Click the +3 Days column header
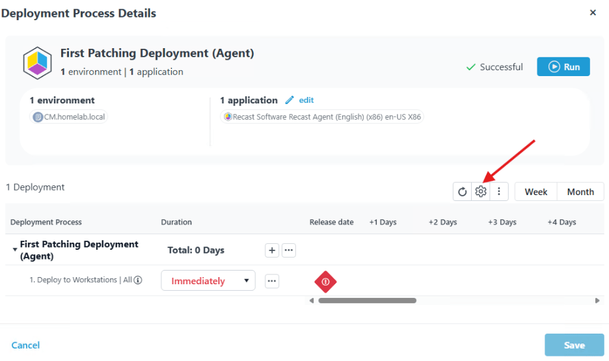The height and width of the screenshot is (361, 609). [502, 222]
